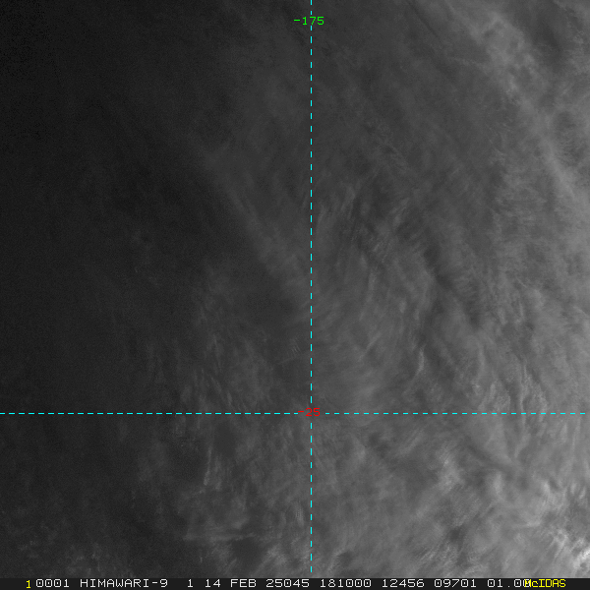The height and width of the screenshot is (590, 590).
Task: Click the 0001 value in status line
Action: tap(52, 583)
